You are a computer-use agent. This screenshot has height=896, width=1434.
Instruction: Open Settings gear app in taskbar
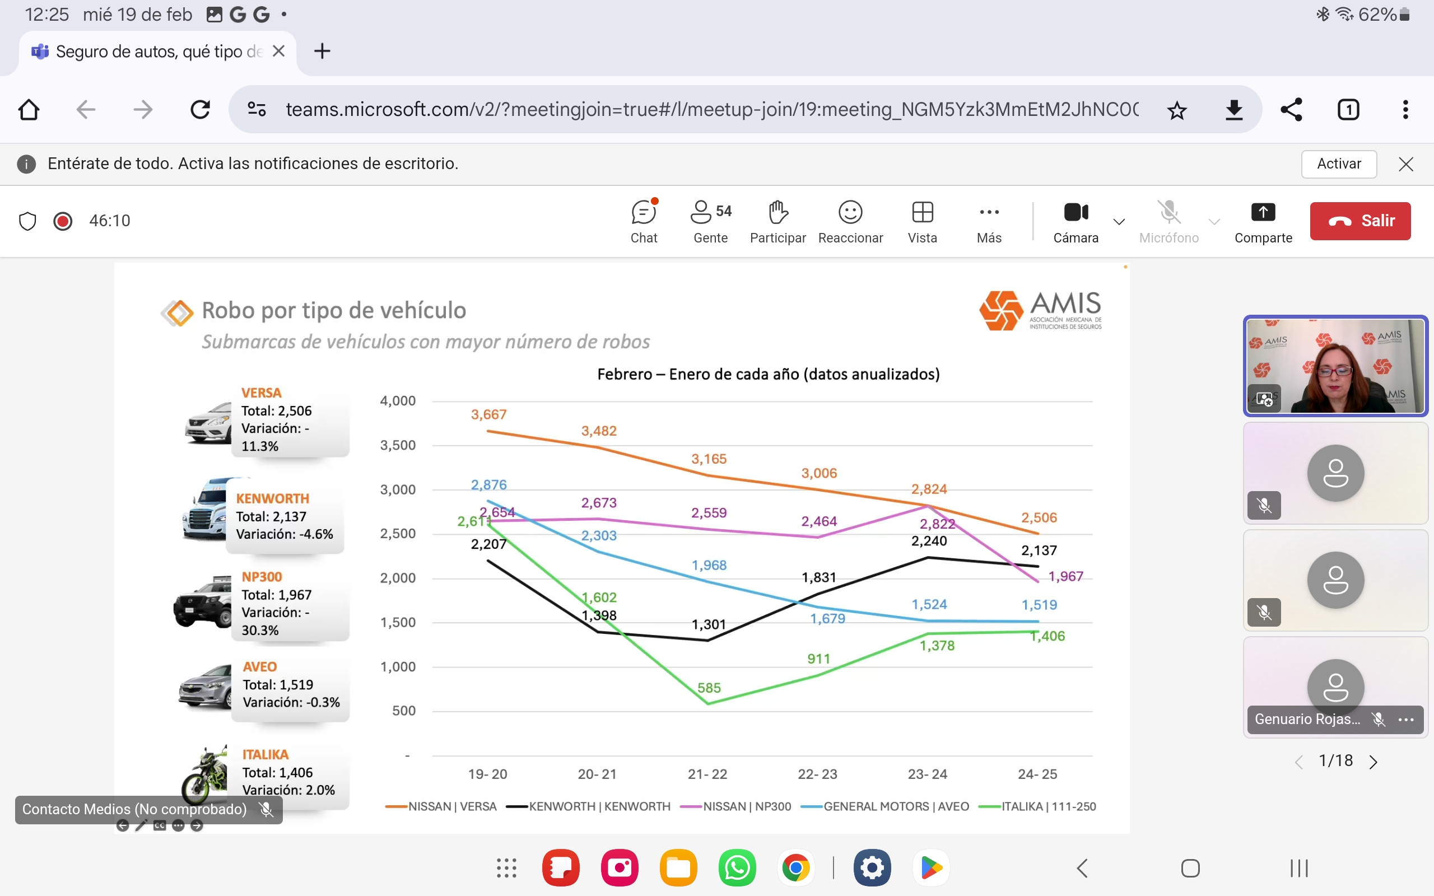(872, 868)
